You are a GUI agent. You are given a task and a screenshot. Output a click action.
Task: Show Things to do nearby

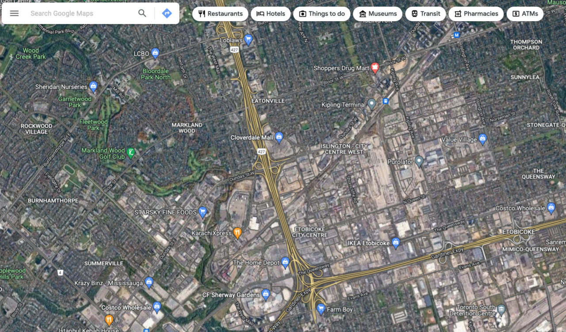click(x=321, y=14)
